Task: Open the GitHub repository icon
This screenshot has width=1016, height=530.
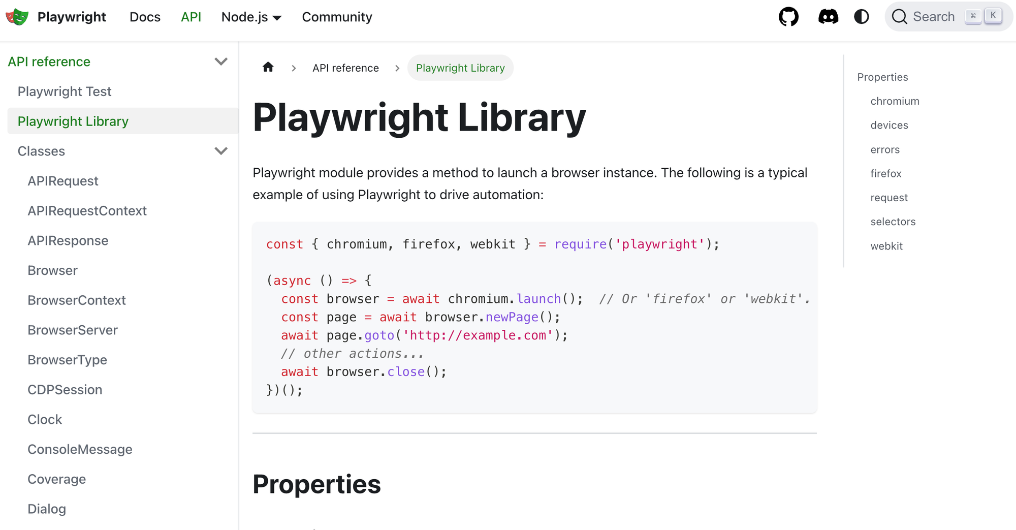Action: (x=788, y=17)
